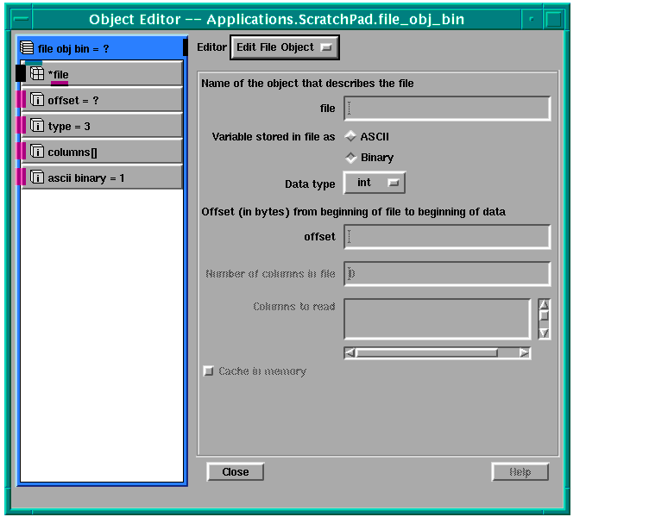
Task: Click the integer icon beside offset = ?
Action: click(x=37, y=100)
